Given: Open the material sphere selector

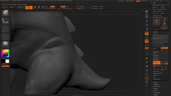Looking at the screenshot, I should coord(5,45).
